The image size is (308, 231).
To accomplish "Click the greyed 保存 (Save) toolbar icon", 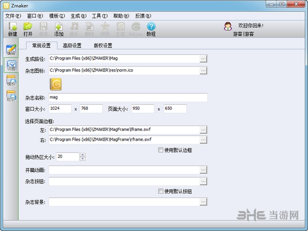I will tap(43, 29).
